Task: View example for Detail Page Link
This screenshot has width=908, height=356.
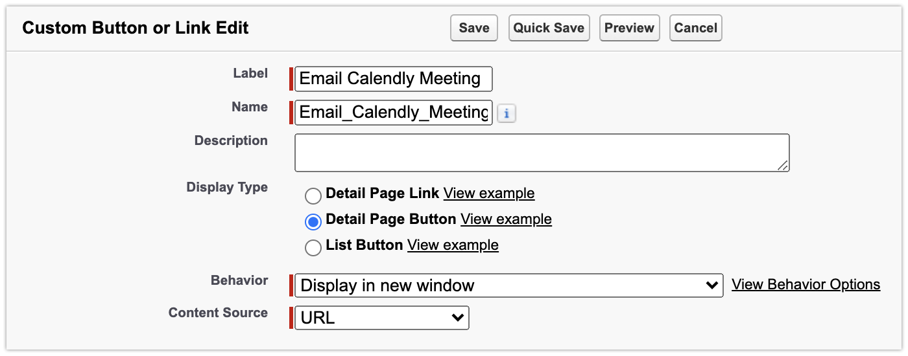Action: 489,194
